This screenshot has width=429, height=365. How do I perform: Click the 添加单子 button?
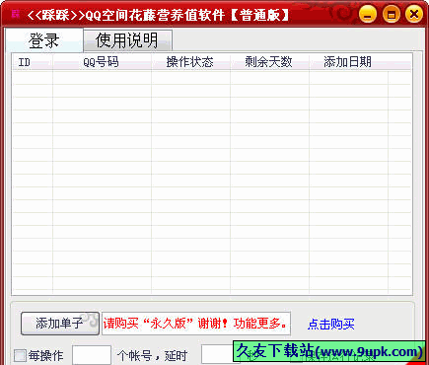coord(60,324)
